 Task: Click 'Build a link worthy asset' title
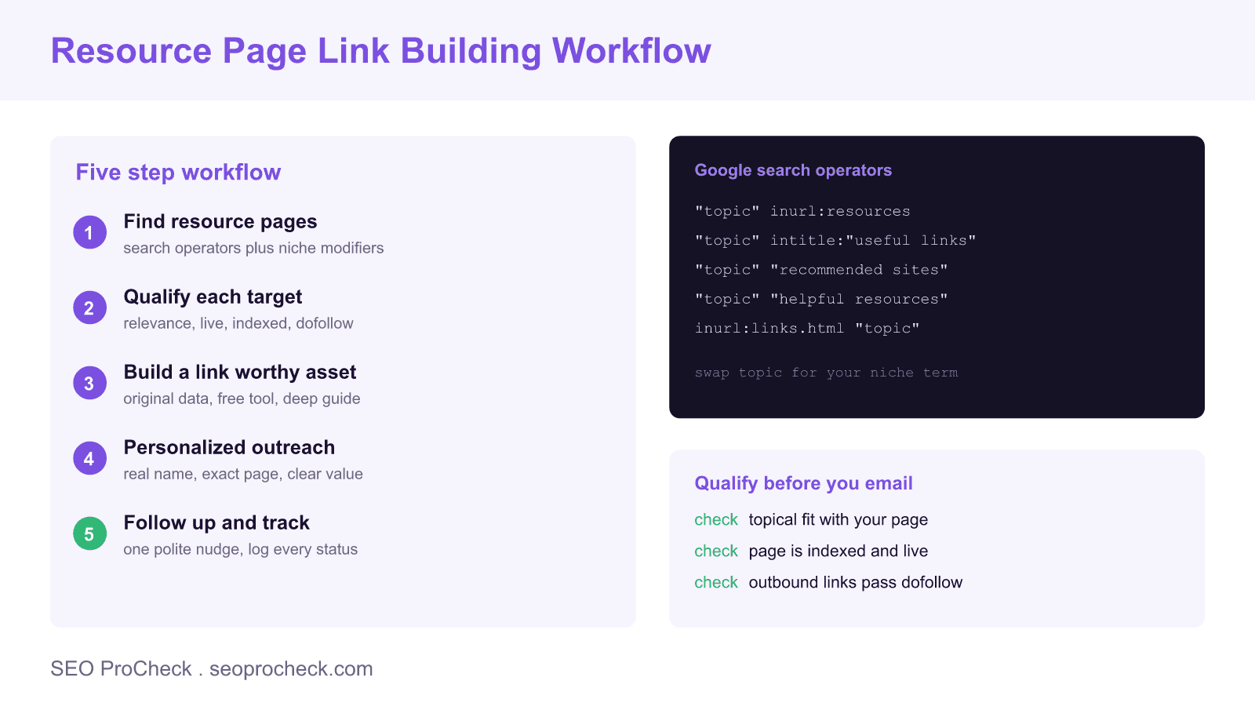click(x=240, y=373)
